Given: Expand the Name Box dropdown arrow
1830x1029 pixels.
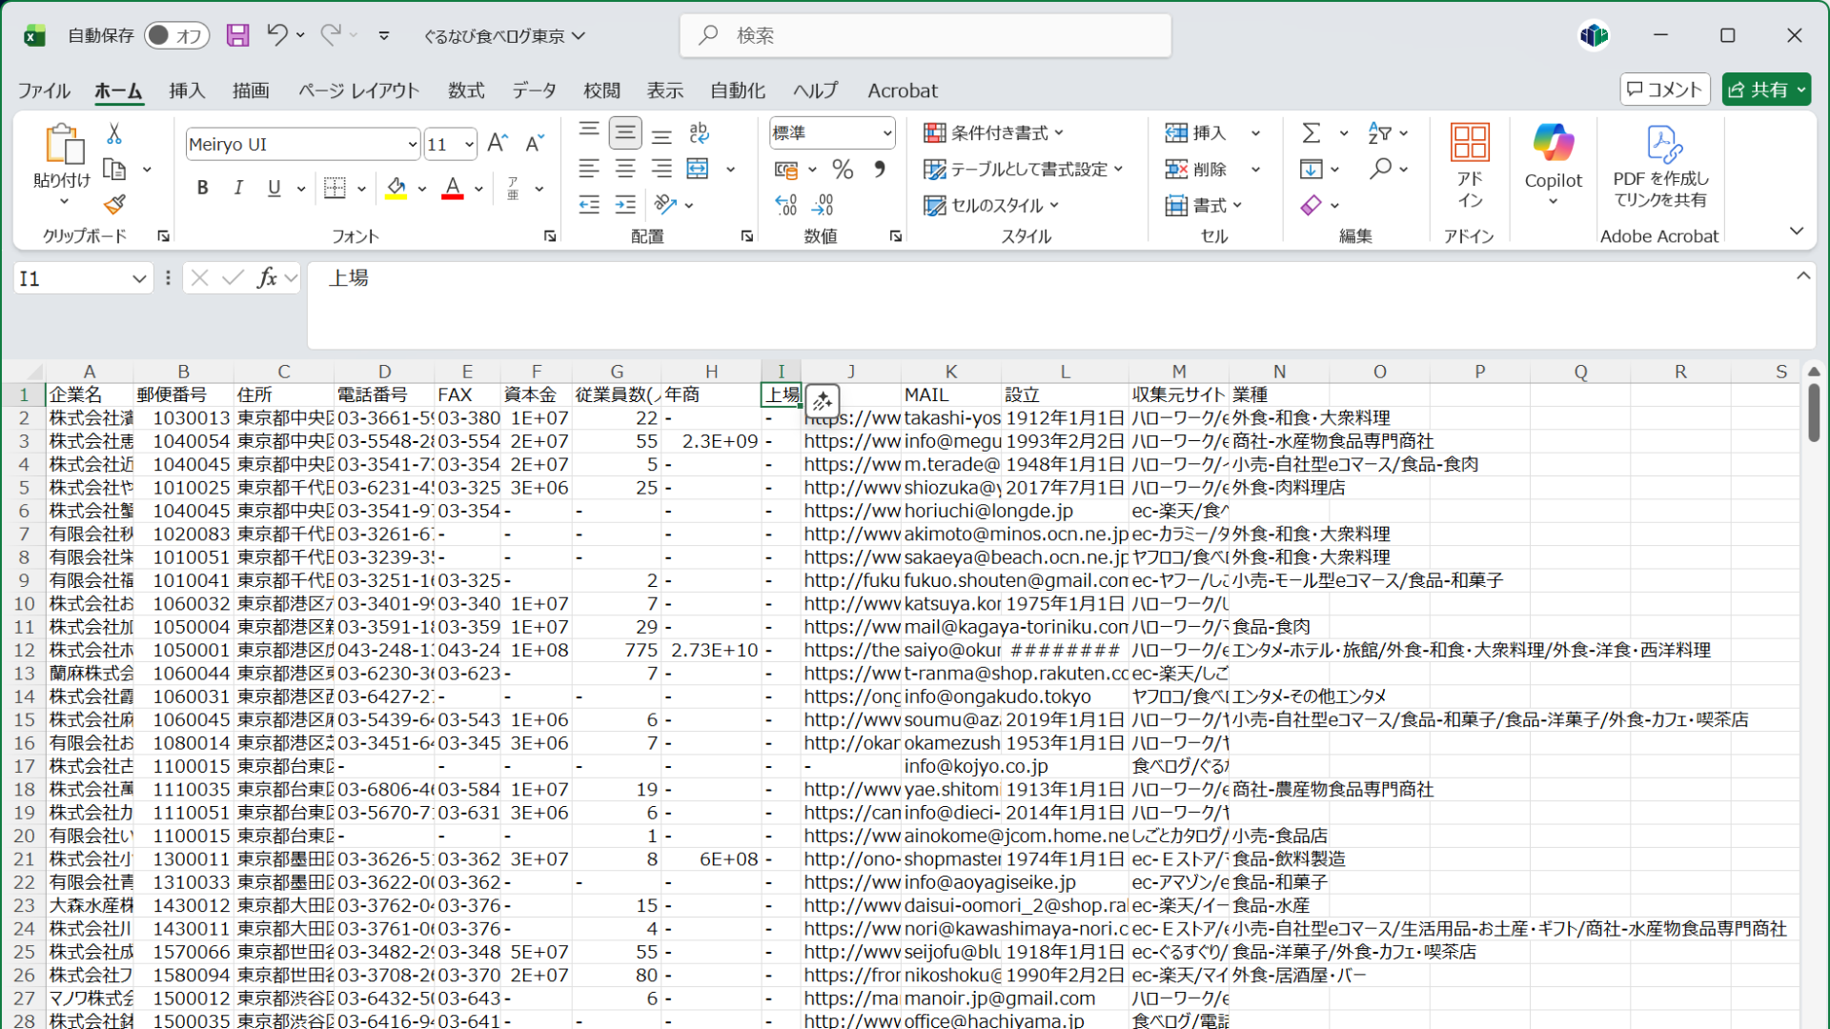Looking at the screenshot, I should tap(139, 278).
